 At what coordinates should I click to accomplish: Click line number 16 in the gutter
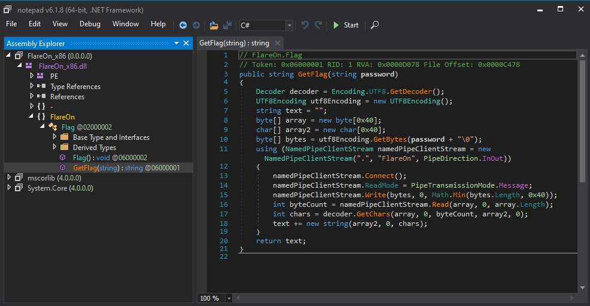coord(224,204)
